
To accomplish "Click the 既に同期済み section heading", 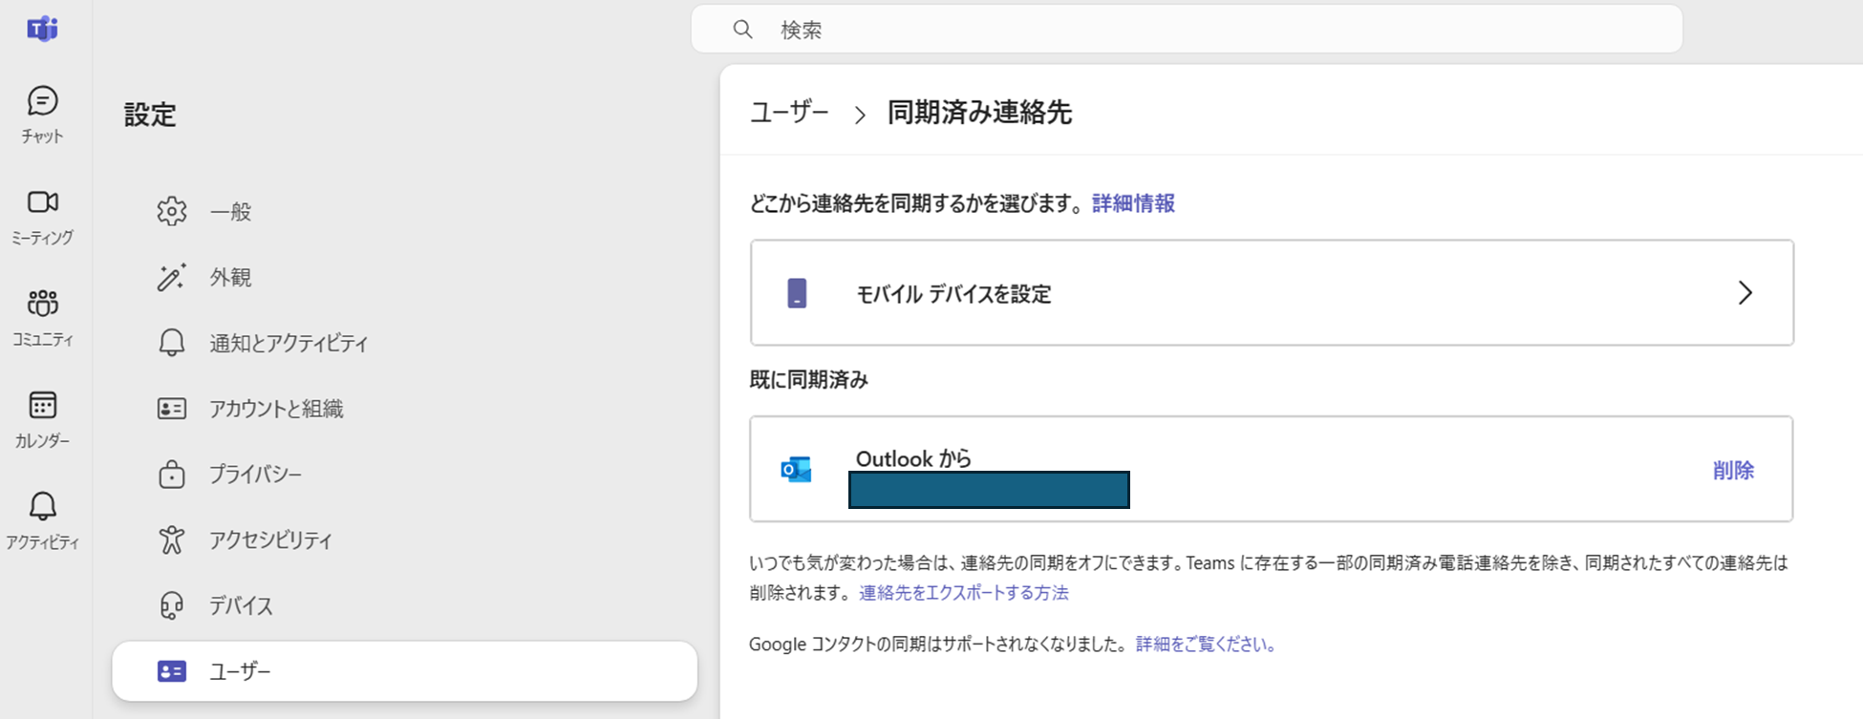I will [808, 380].
